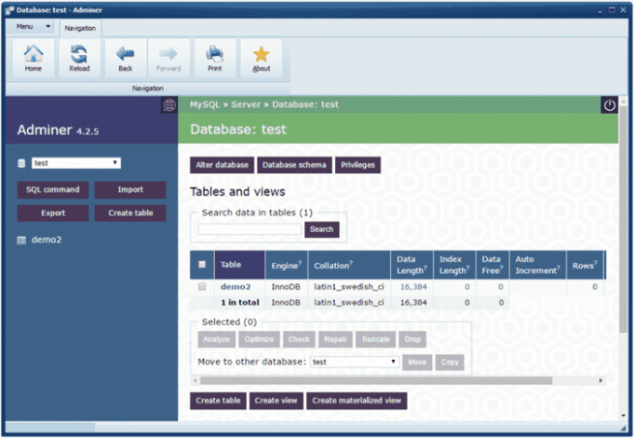Open the About star icon
This screenshot has width=634, height=438.
262,59
